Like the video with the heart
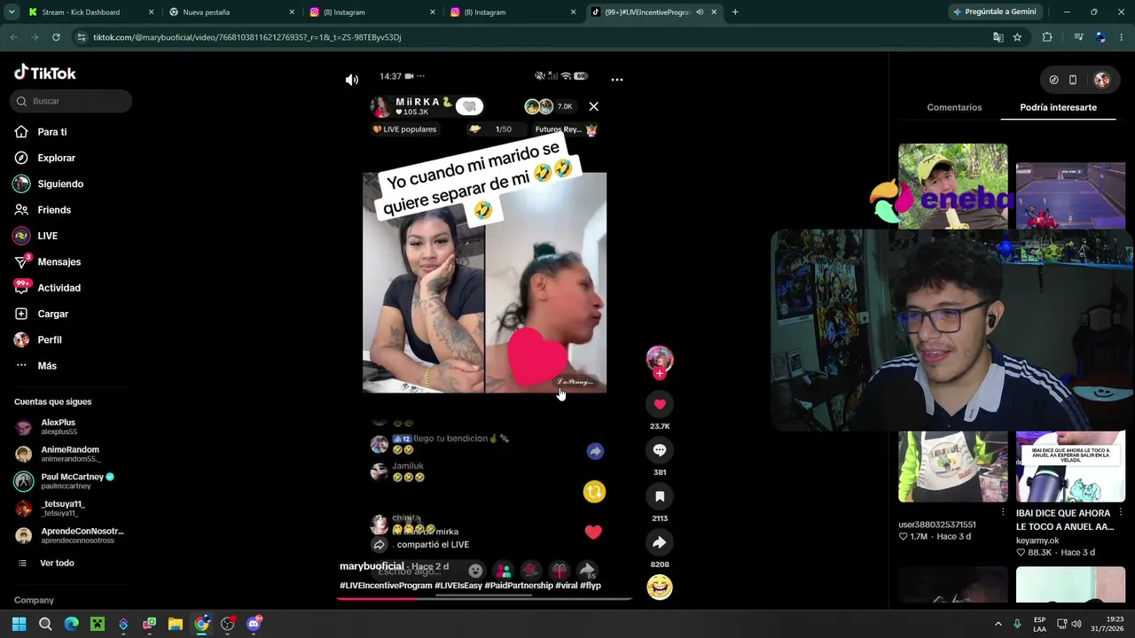This screenshot has height=638, width=1135. coord(660,404)
